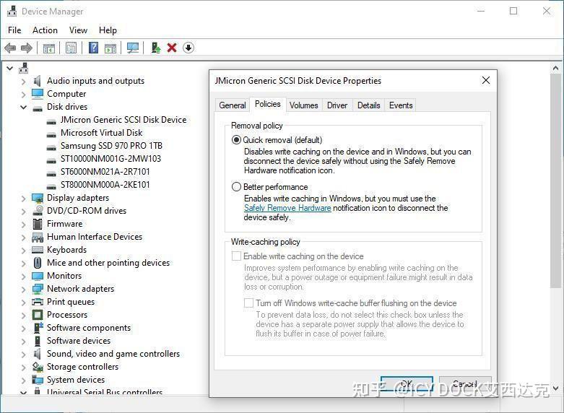Expand the Software components node
The width and height of the screenshot is (564, 413).
(x=23, y=329)
